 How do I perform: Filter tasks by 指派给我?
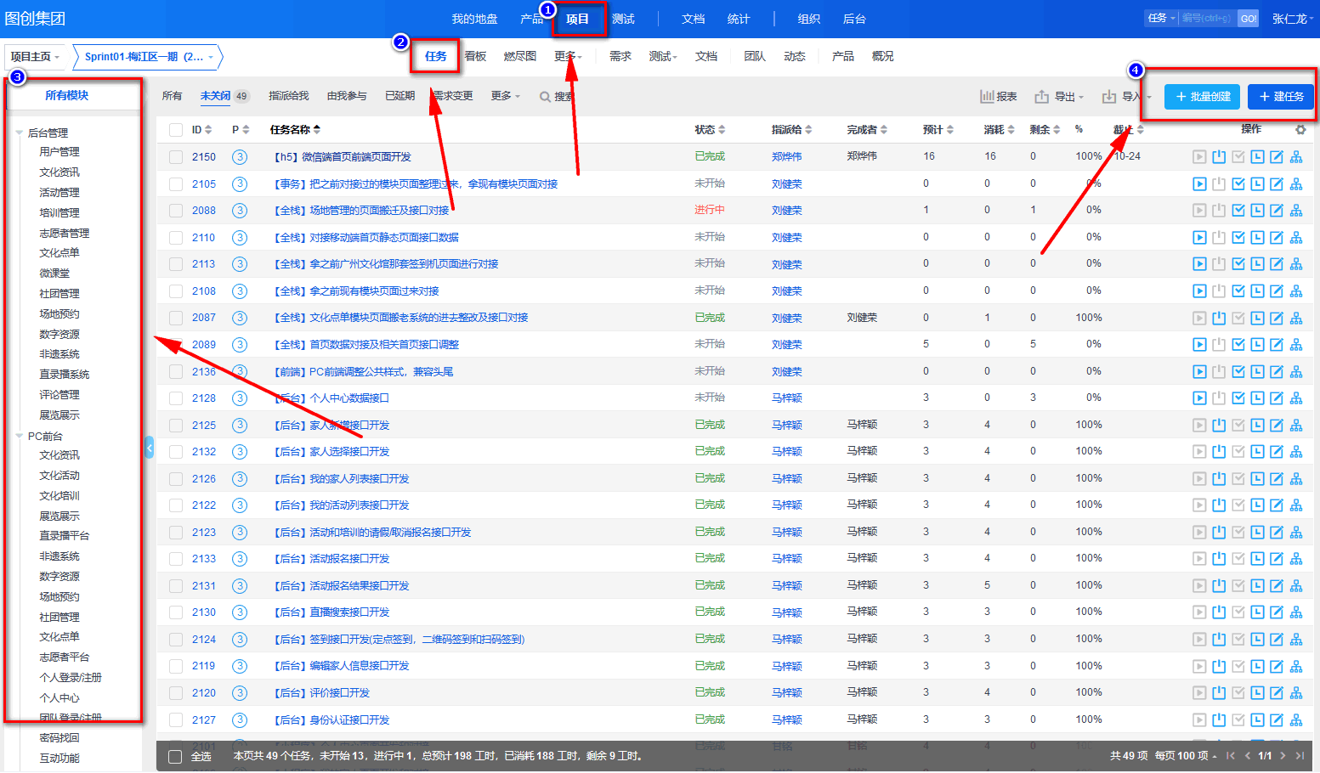(x=289, y=96)
